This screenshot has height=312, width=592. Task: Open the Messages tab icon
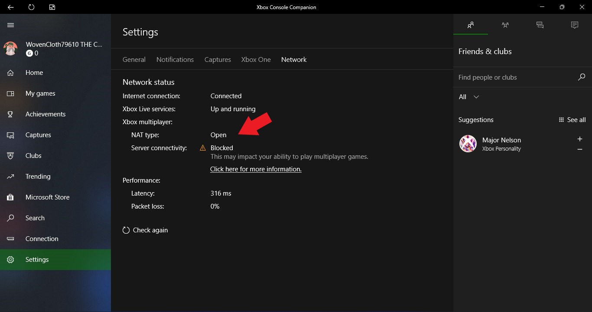point(540,25)
